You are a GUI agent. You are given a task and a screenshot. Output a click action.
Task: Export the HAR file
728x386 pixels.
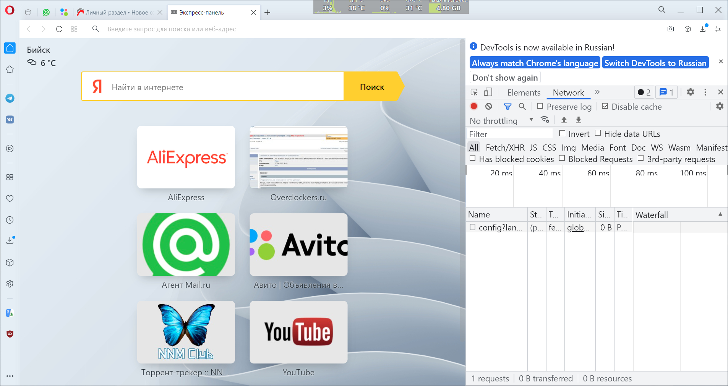click(579, 120)
